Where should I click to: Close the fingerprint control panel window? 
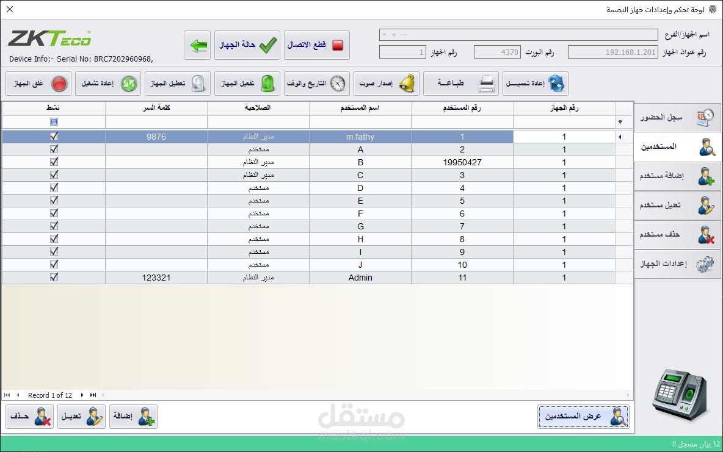coord(10,9)
